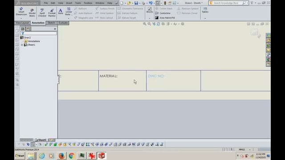
Task: Open the Blocks dropdown arrow
Action: click(x=150, y=18)
